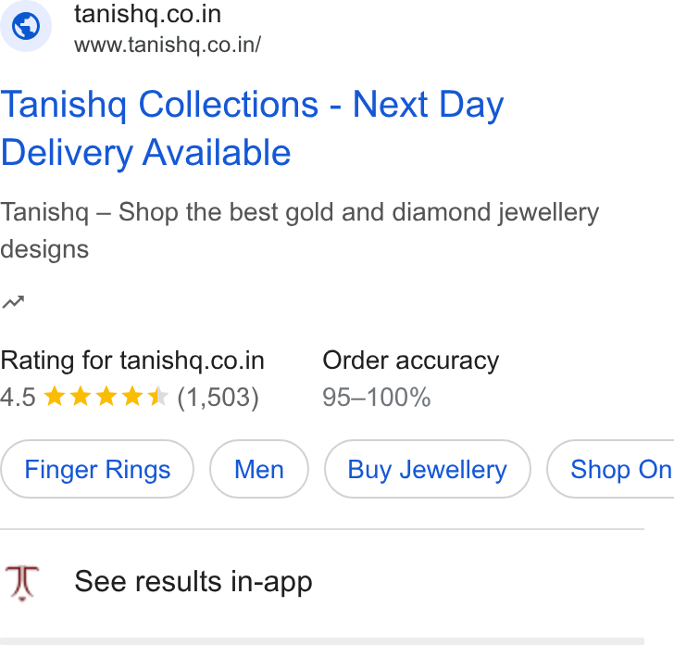Click the globe favicon icon
This screenshot has width=674, height=645.
tap(26, 26)
